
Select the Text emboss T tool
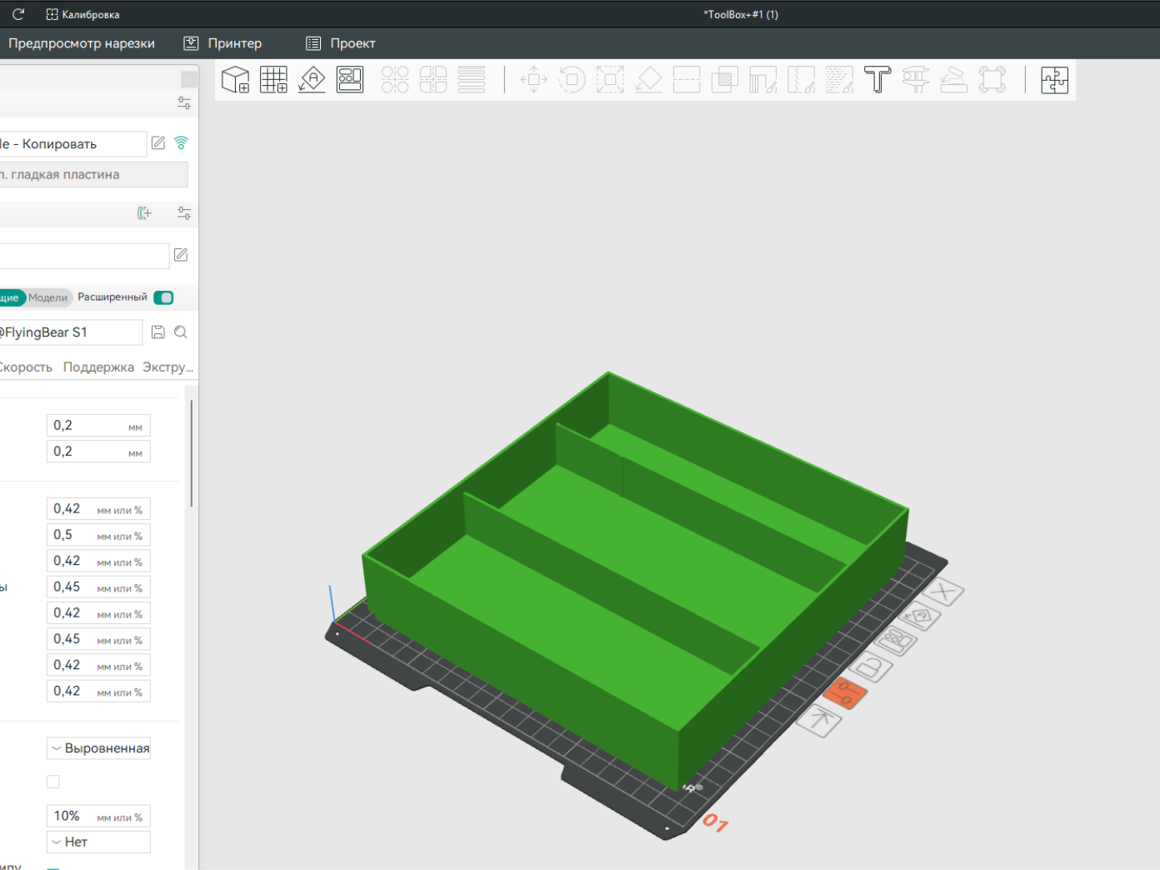coord(877,80)
